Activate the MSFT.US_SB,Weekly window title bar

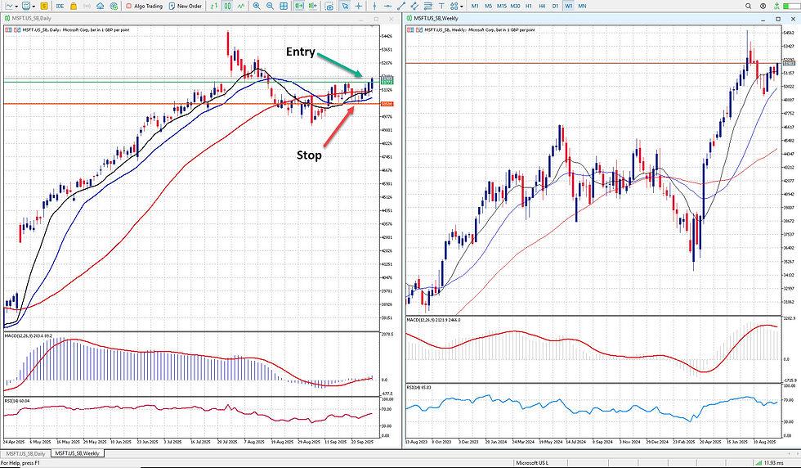click(601, 19)
